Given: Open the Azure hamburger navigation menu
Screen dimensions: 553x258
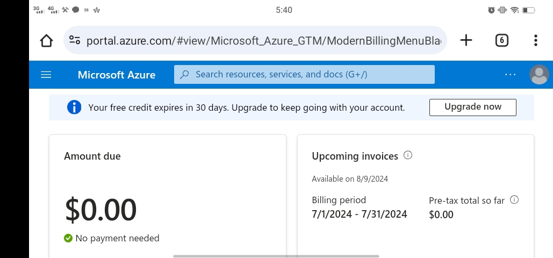Looking at the screenshot, I should 46,75.
